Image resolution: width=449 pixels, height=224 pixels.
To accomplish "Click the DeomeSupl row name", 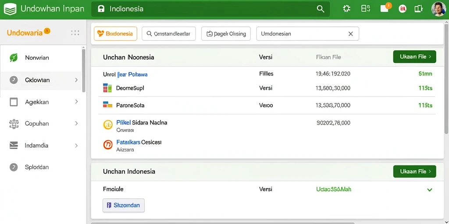I will [130, 88].
